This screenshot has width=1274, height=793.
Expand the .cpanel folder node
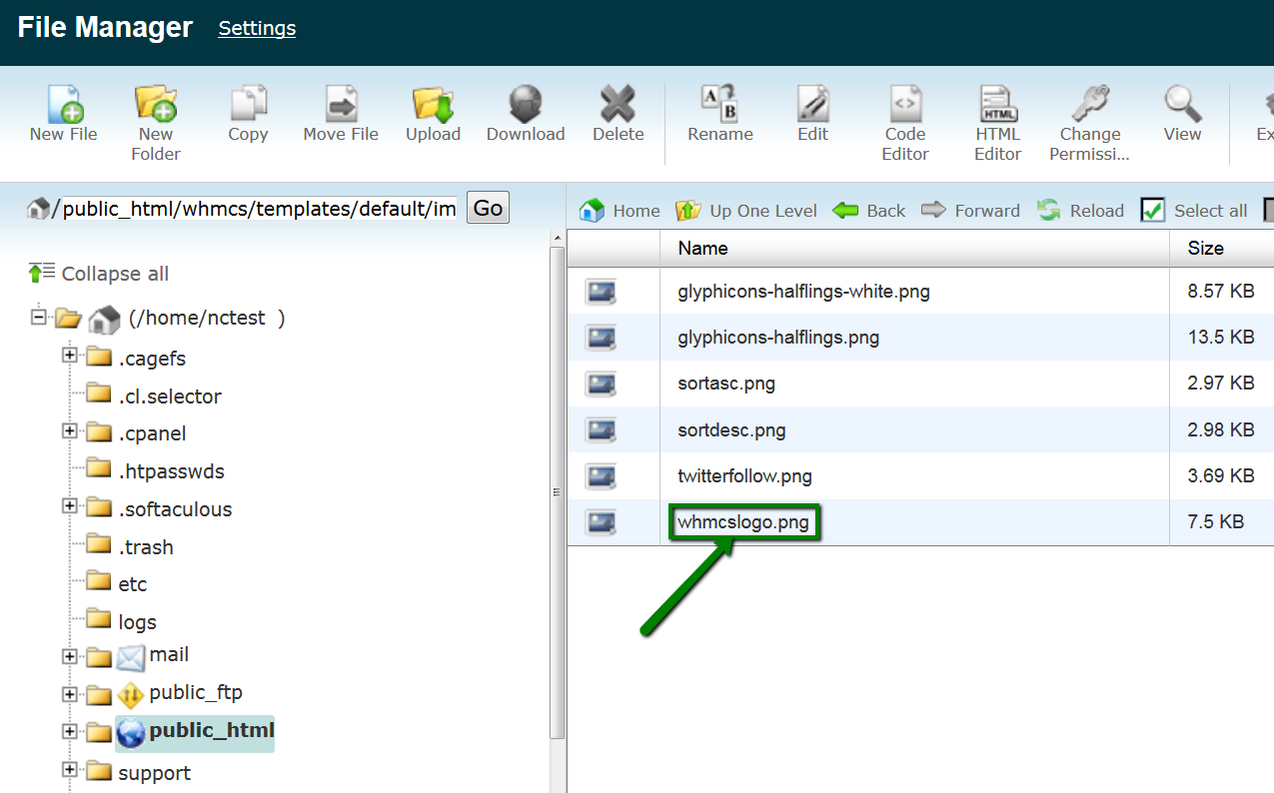69,430
